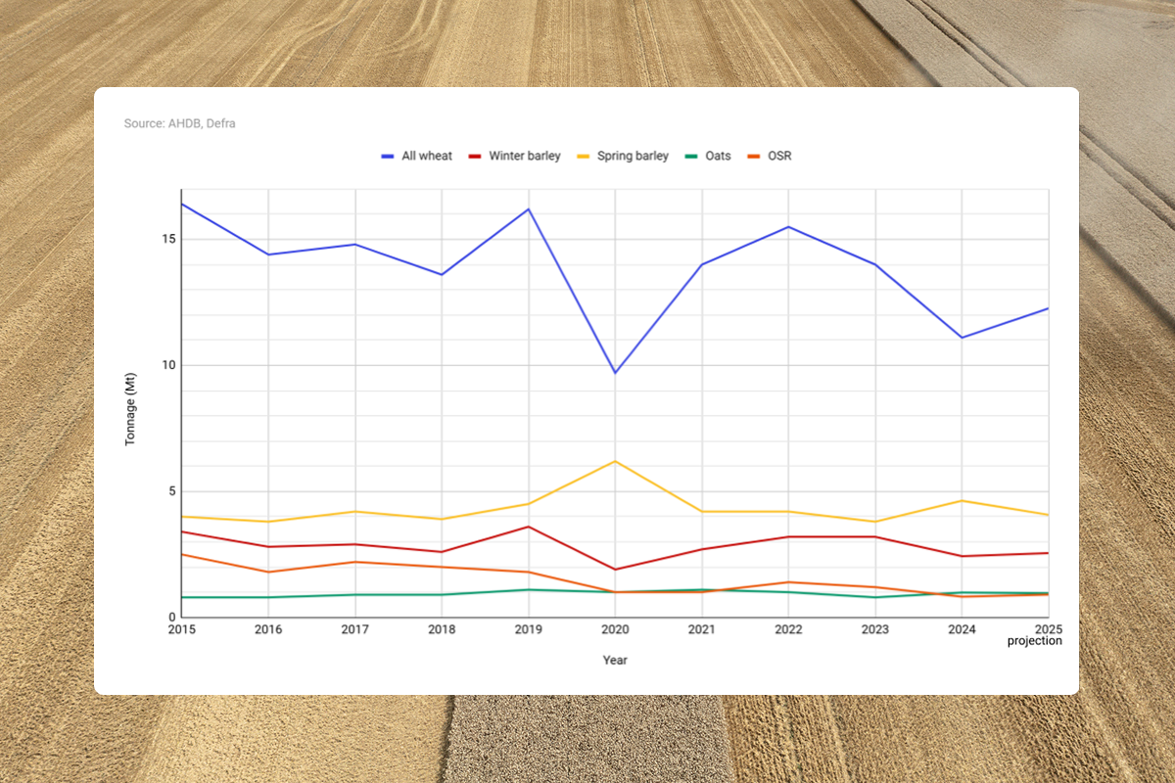Toggle visibility of the Oats series
This screenshot has width=1175, height=783.
713,156
